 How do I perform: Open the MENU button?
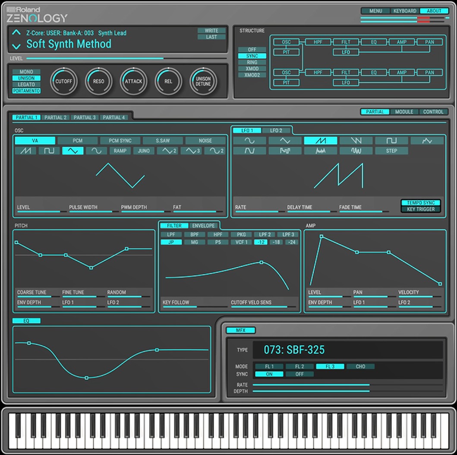pos(376,11)
